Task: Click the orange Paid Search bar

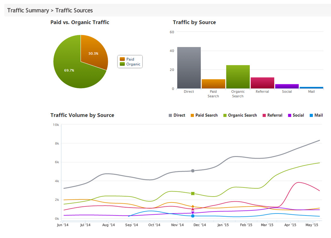Action: pos(213,84)
